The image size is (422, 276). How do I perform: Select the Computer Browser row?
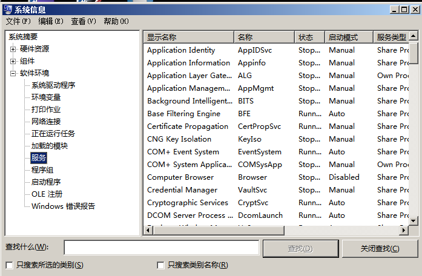(x=277, y=177)
